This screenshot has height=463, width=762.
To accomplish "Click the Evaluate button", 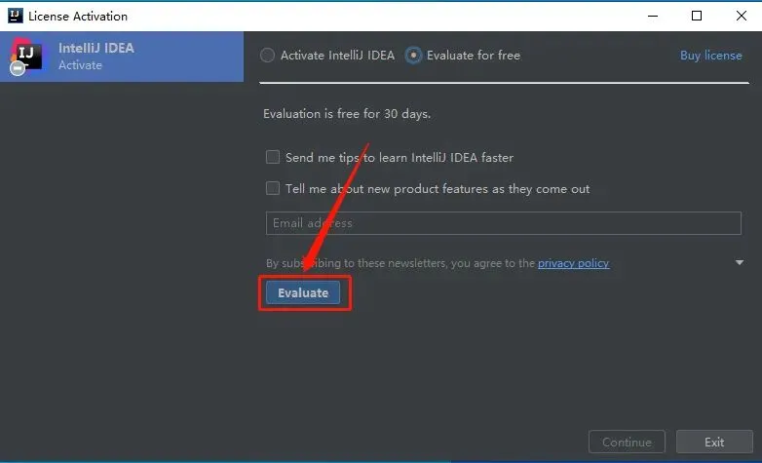I will 303,292.
